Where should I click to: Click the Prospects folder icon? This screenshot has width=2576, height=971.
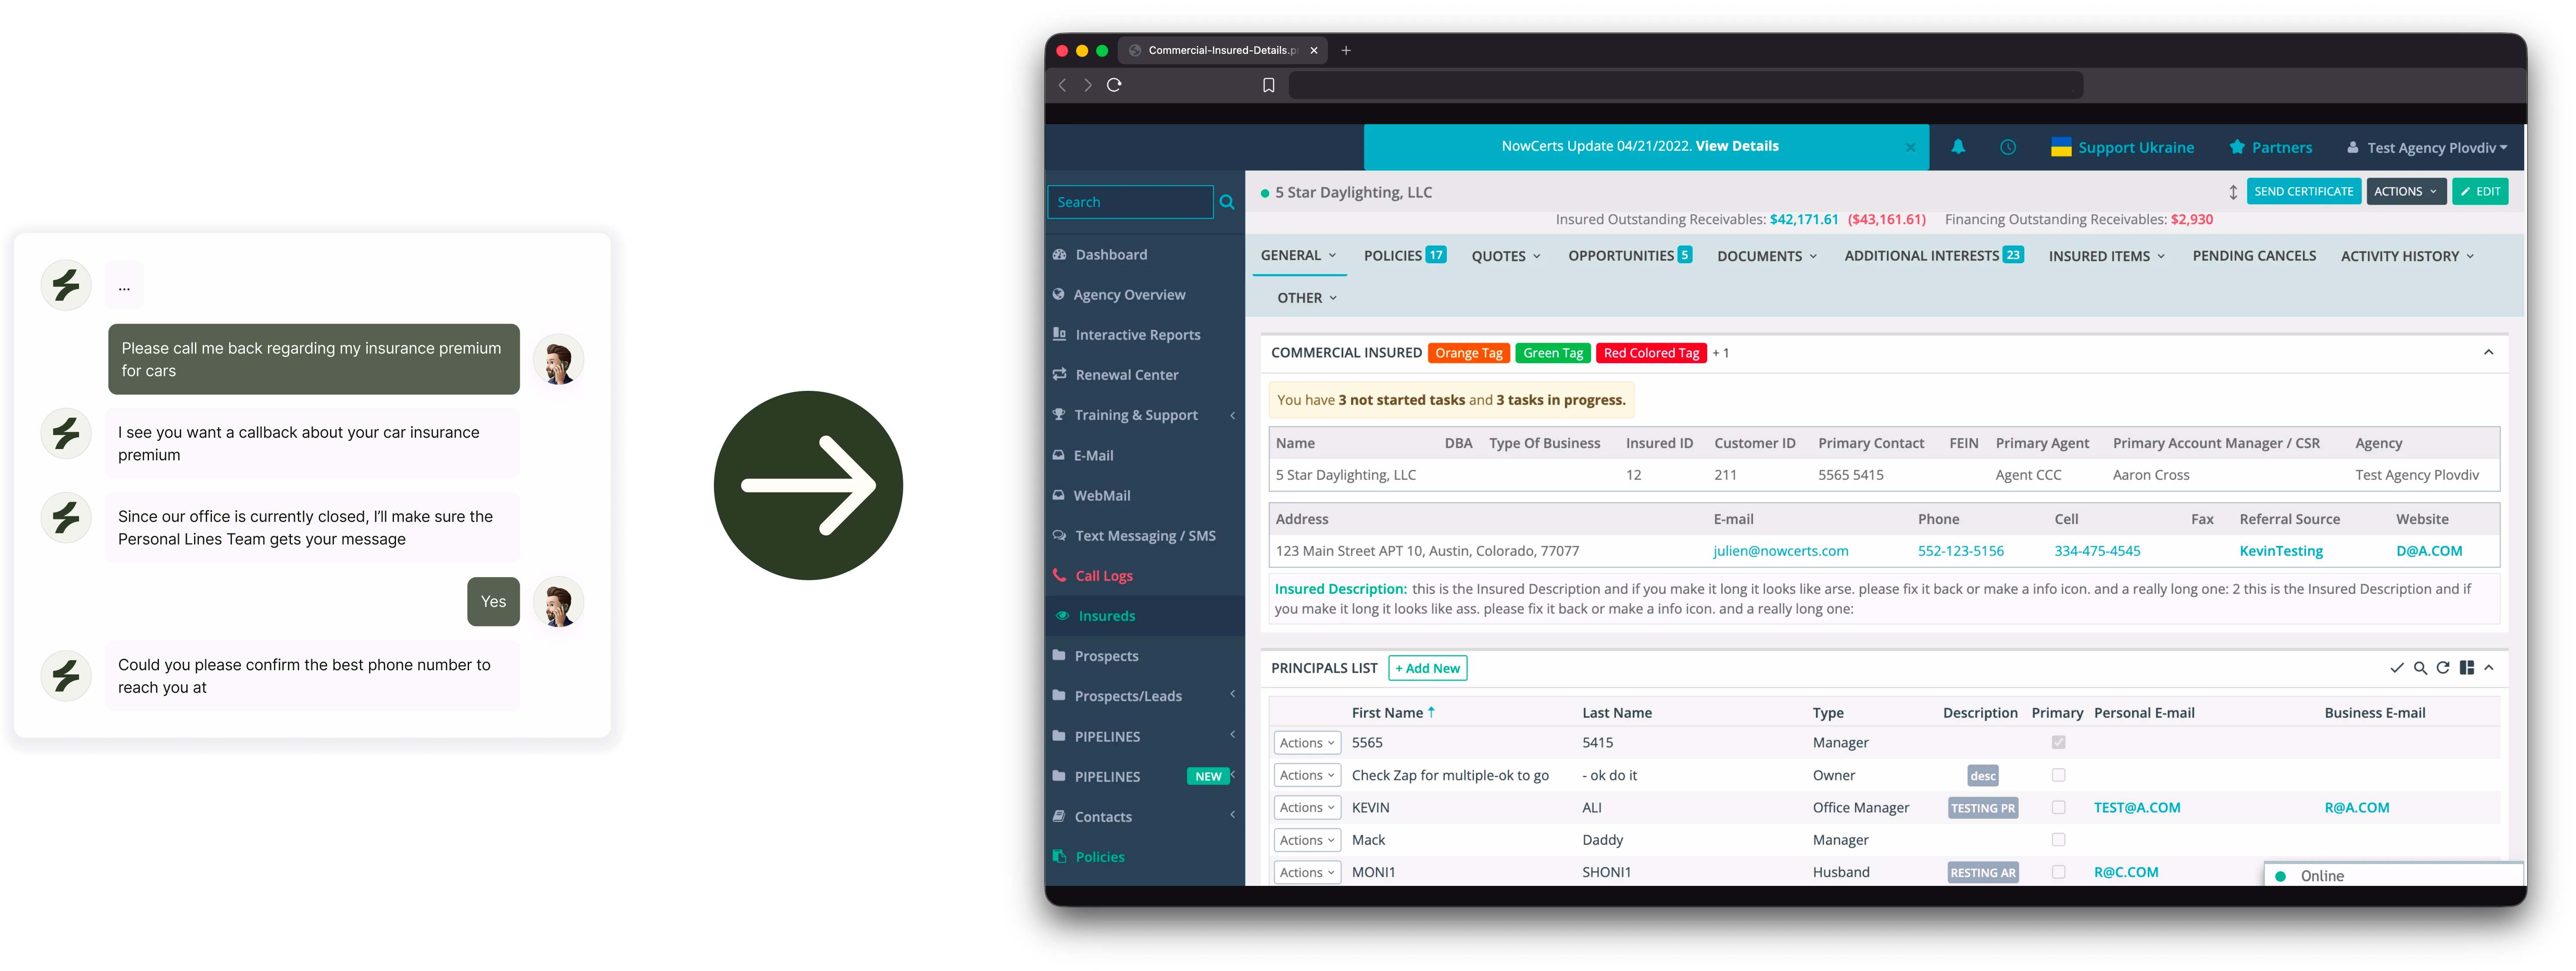tap(1060, 656)
